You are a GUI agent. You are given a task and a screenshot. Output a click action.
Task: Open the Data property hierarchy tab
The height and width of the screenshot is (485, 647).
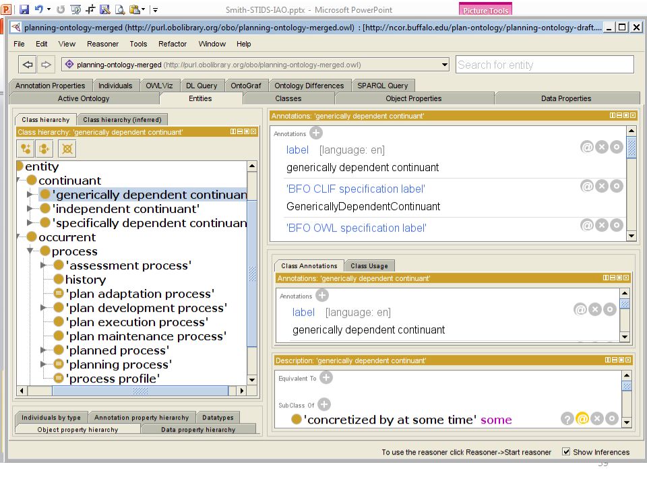198,430
